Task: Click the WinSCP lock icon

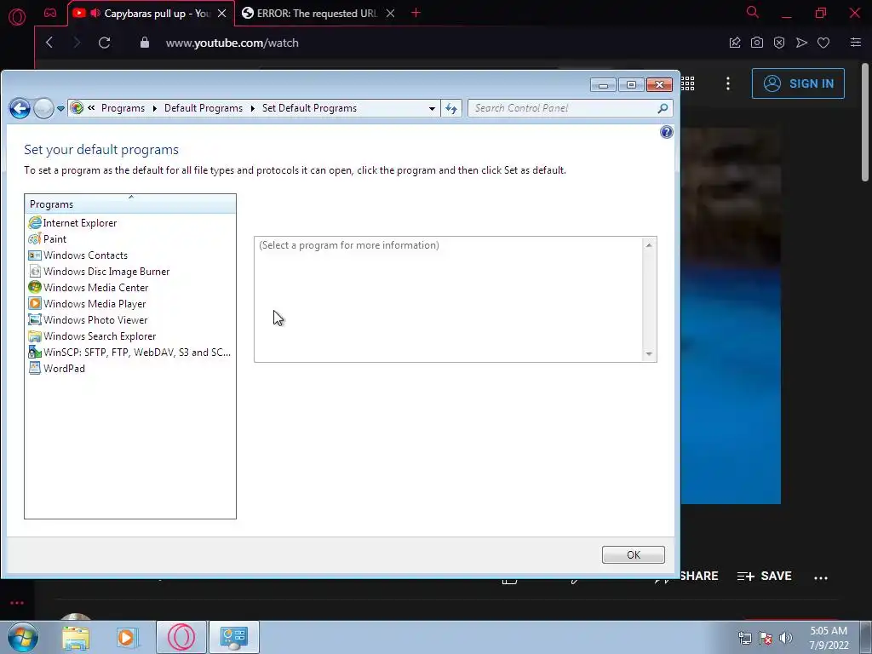Action: click(34, 352)
